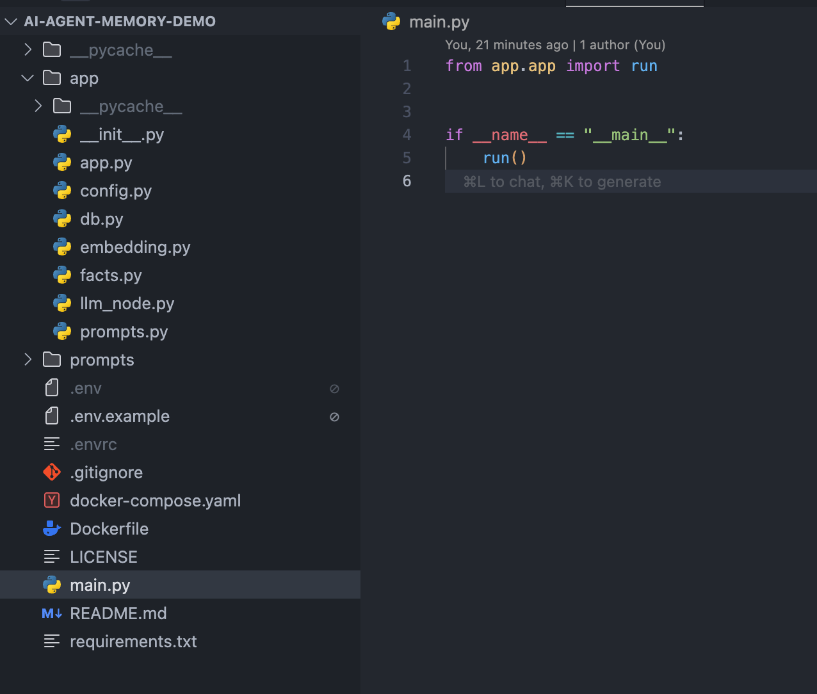This screenshot has height=694, width=817.
Task: Expand the top-level __pycache__ folder
Action: 28,50
